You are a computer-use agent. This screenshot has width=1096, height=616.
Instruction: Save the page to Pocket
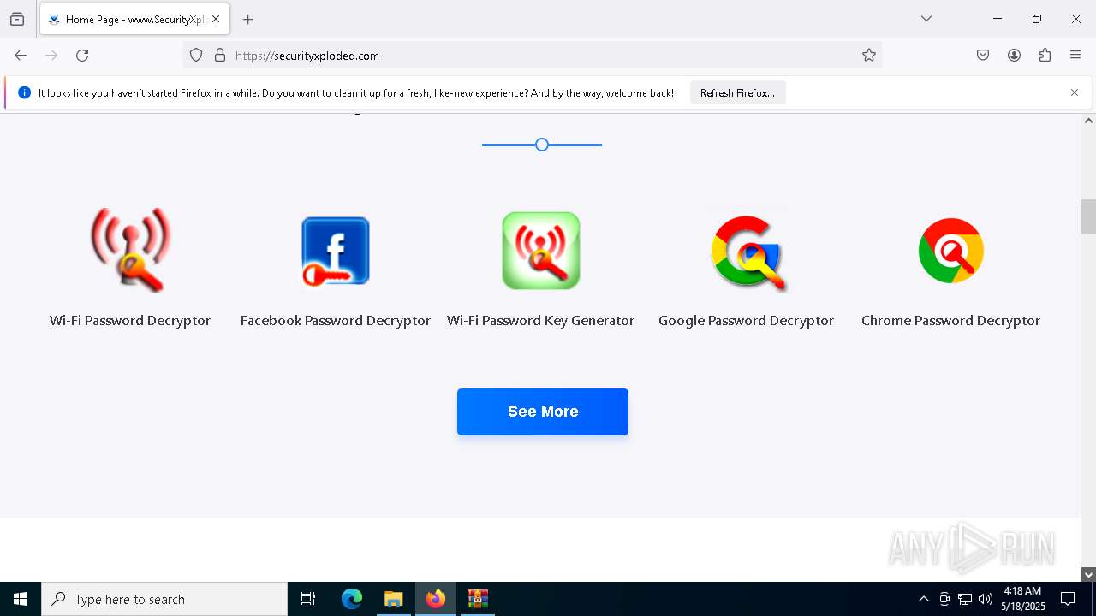(x=983, y=56)
